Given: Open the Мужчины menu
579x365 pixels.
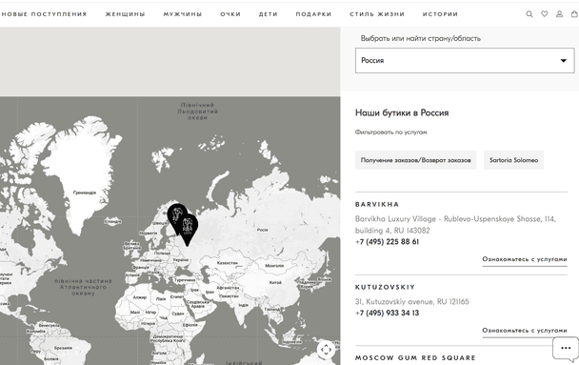Looking at the screenshot, I should (183, 14).
